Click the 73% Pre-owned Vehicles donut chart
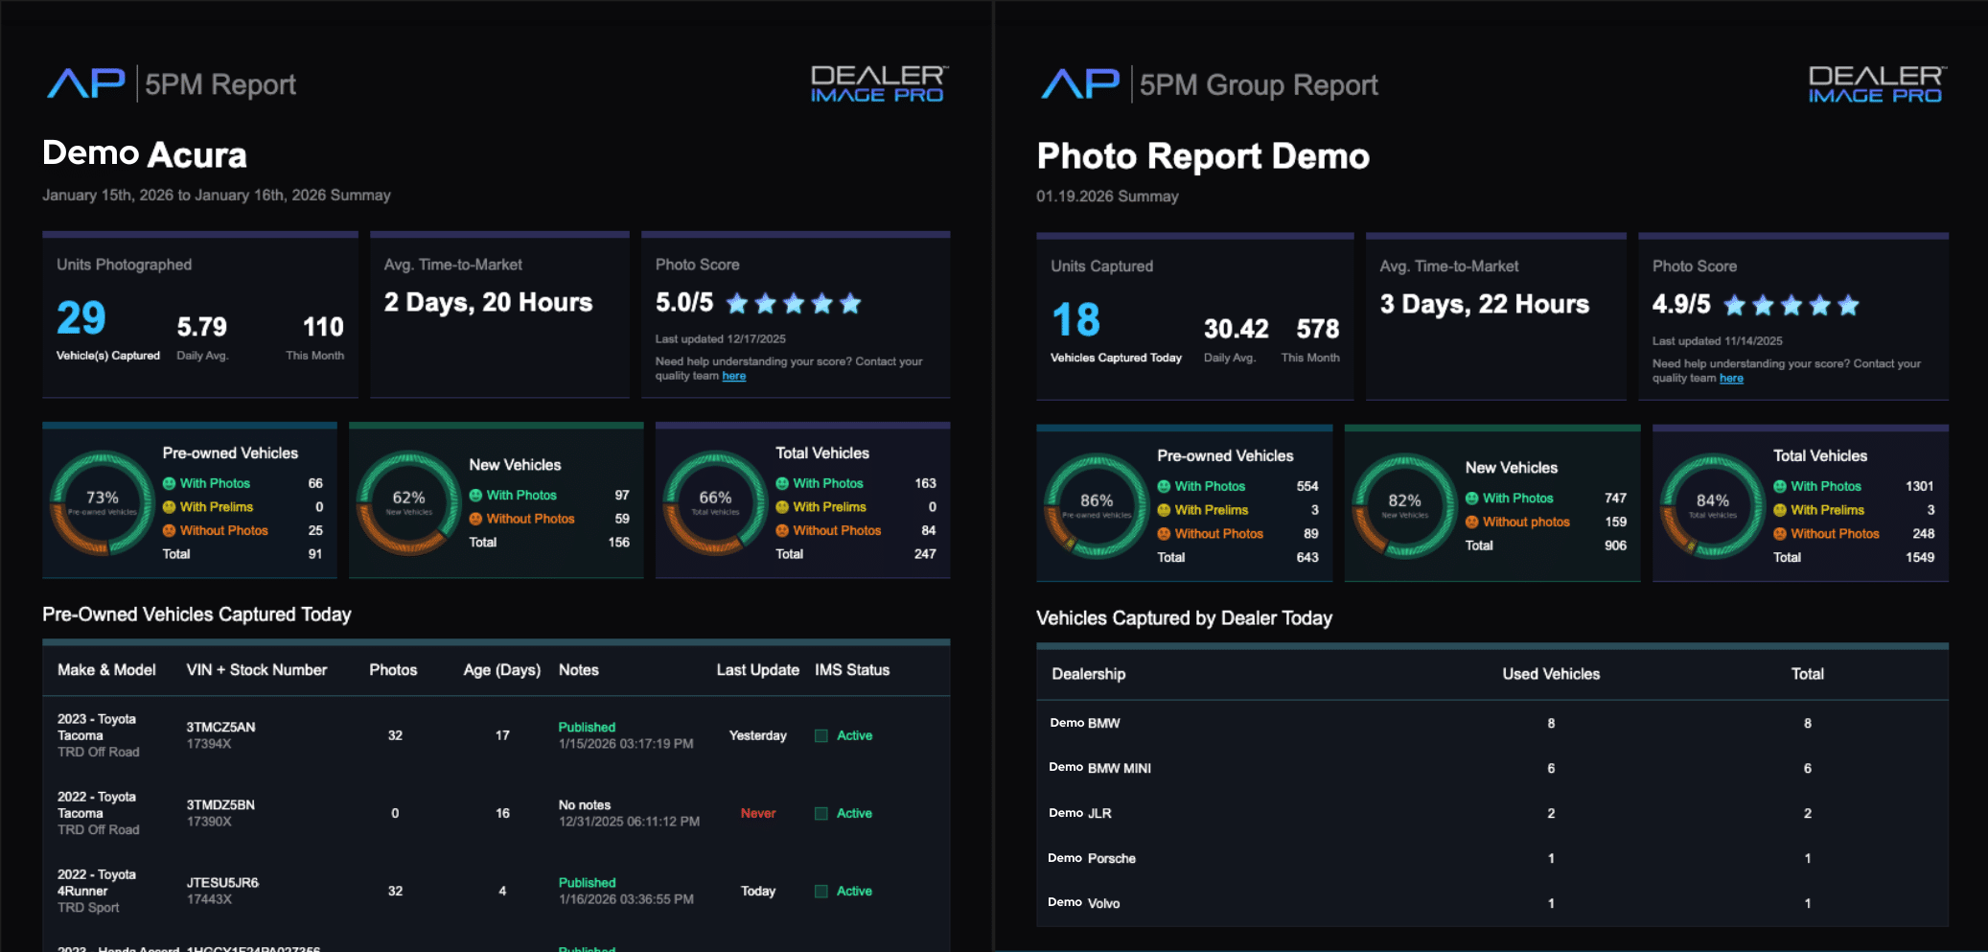This screenshot has height=952, width=1988. 103,502
